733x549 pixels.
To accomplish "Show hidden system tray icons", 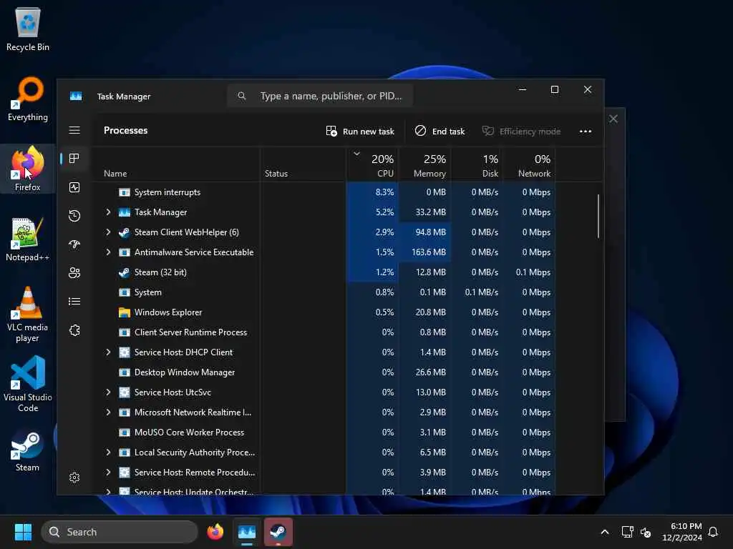I will click(604, 532).
